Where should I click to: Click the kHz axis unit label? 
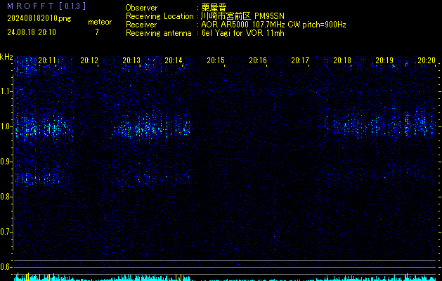(x=6, y=57)
